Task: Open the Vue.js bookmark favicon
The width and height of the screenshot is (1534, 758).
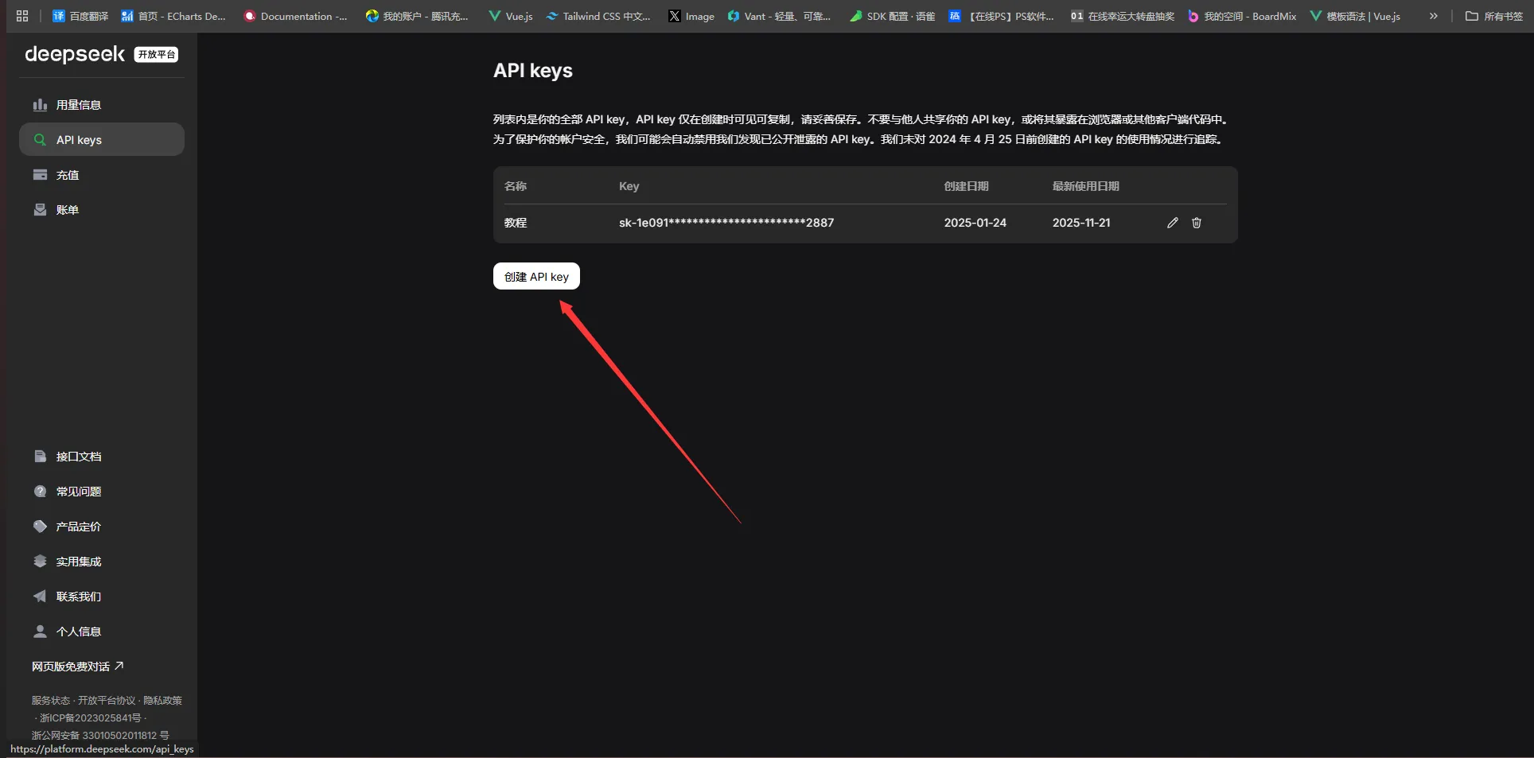Action: 494,15
